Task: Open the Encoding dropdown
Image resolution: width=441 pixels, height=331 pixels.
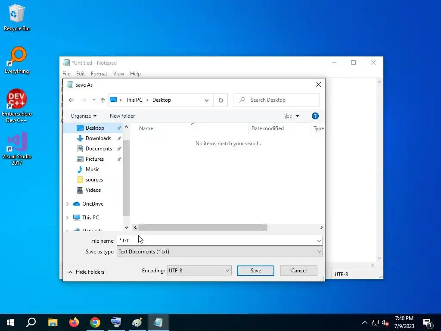Action: tap(199, 271)
